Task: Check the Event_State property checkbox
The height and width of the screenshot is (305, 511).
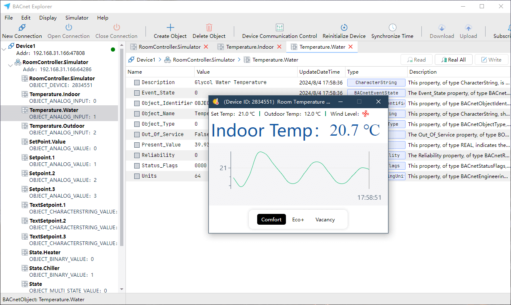Action: (x=137, y=93)
